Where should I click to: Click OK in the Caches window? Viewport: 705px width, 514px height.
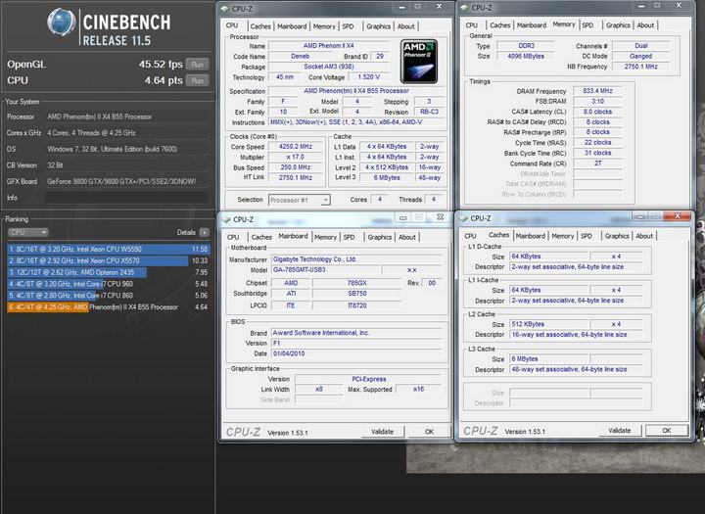666,430
